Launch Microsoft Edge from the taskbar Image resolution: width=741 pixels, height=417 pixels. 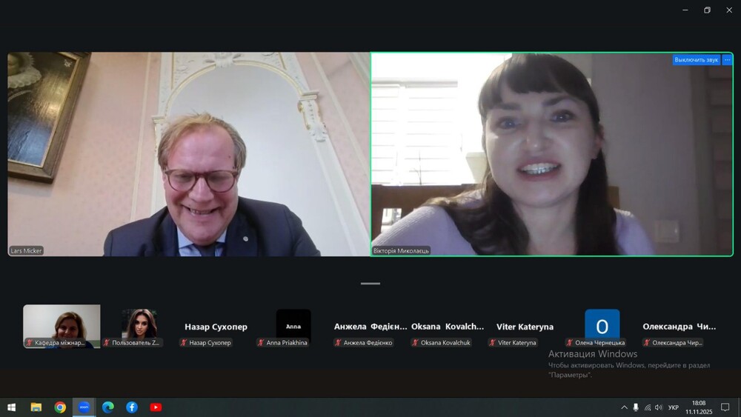click(107, 407)
